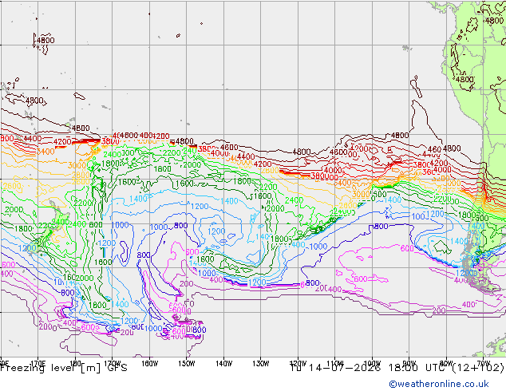Click the 70W longitude axis label
Viewport: 506px width, 391px height.
point(484,363)
